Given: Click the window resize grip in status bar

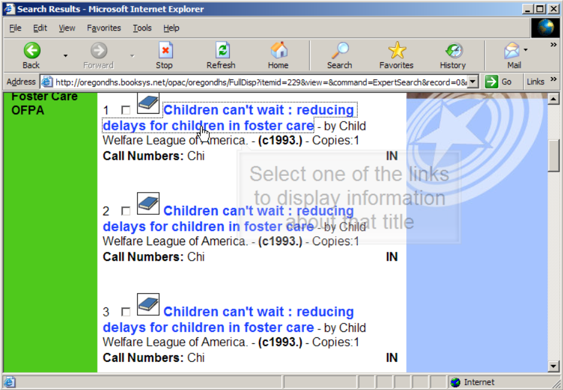Looking at the screenshot, I should coord(555,383).
